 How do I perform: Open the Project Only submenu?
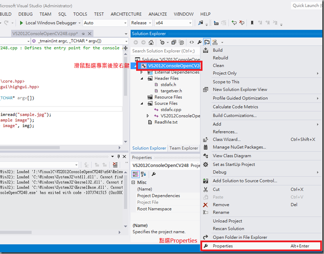tap(261, 73)
